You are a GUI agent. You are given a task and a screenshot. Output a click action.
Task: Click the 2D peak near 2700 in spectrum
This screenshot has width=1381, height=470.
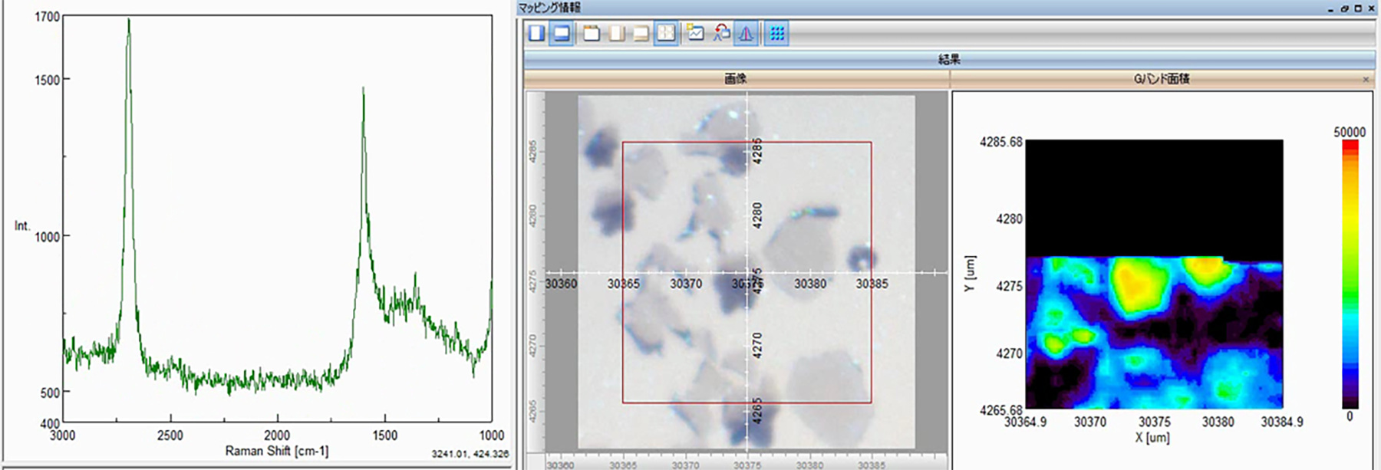point(128,31)
